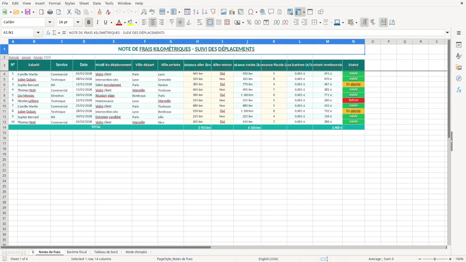
Task: Click the Print icon in toolbar
Action: [50, 12]
